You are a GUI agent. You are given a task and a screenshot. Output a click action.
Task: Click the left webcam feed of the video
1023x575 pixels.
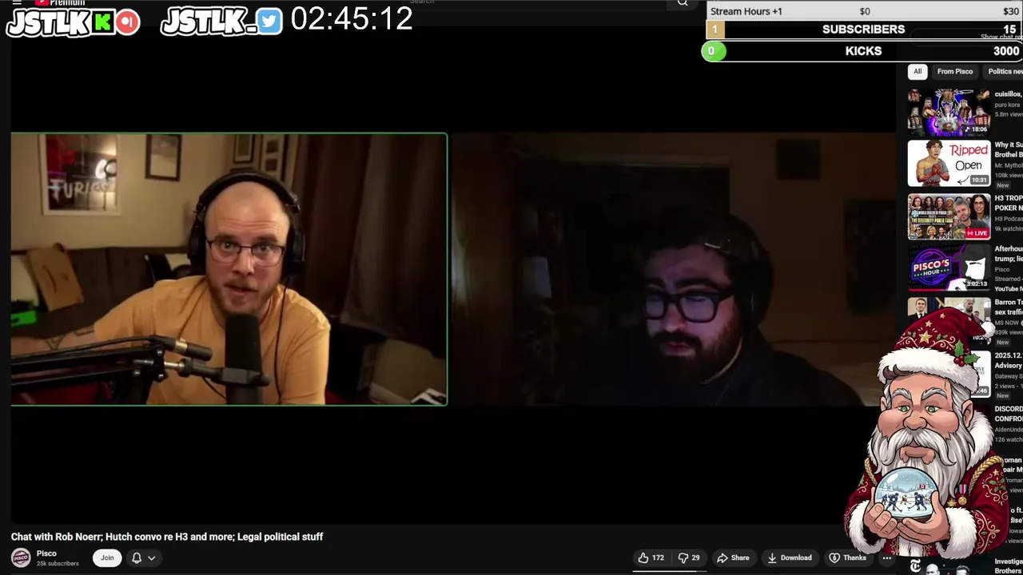pos(229,269)
